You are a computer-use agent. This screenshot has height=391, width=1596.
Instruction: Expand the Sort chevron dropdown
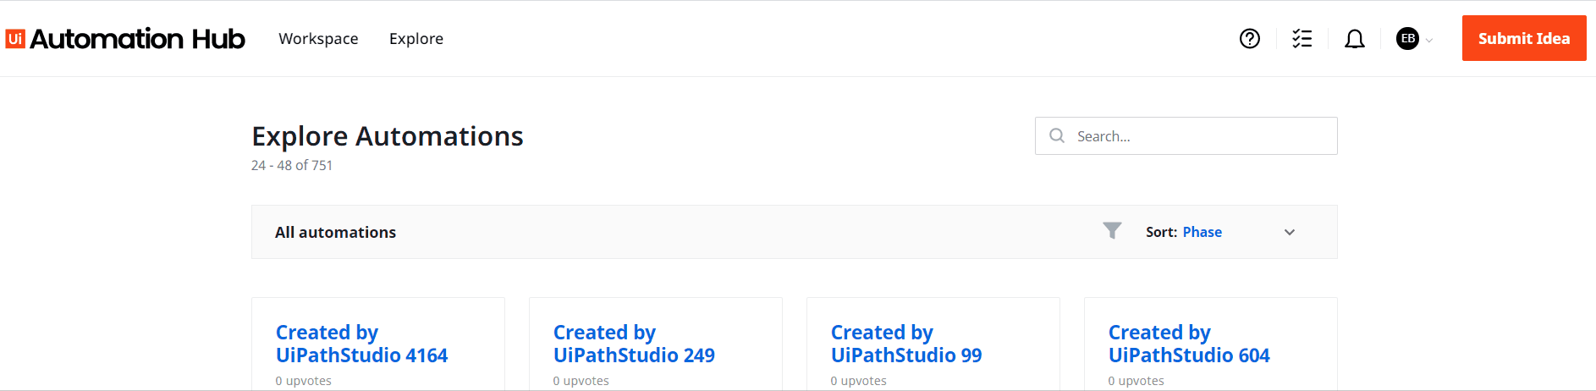click(x=1290, y=232)
